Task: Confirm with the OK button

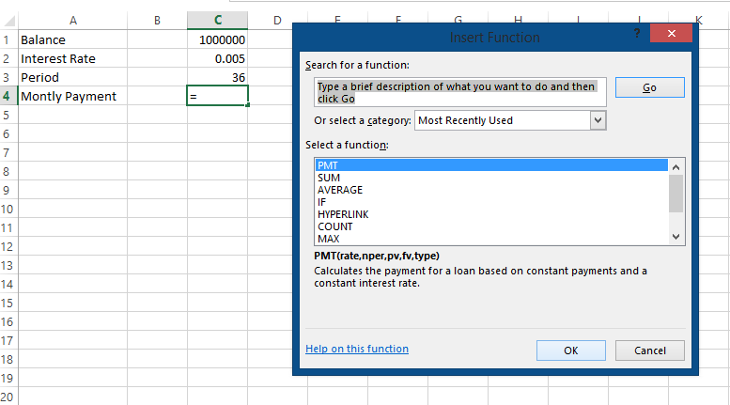Action: (571, 350)
